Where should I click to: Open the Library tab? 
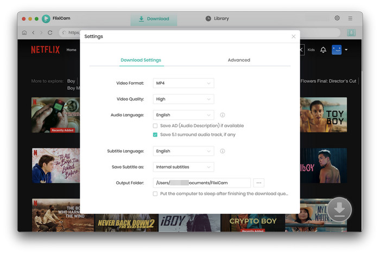coord(217,18)
